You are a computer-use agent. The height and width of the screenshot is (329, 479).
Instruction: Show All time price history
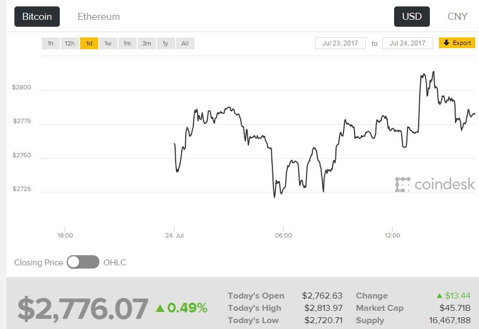point(185,43)
